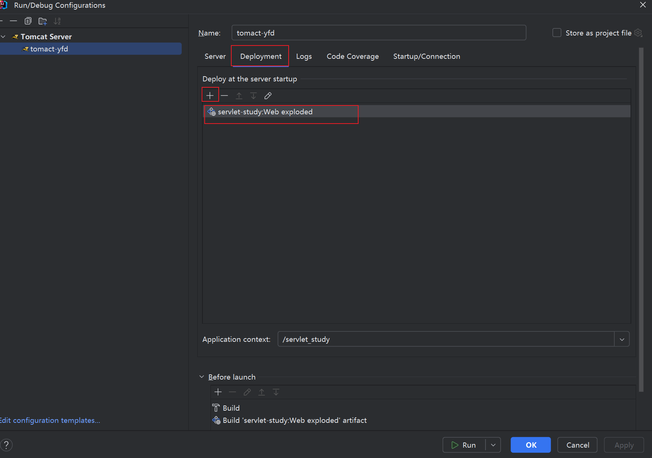Create new configuration folder

(x=43, y=21)
